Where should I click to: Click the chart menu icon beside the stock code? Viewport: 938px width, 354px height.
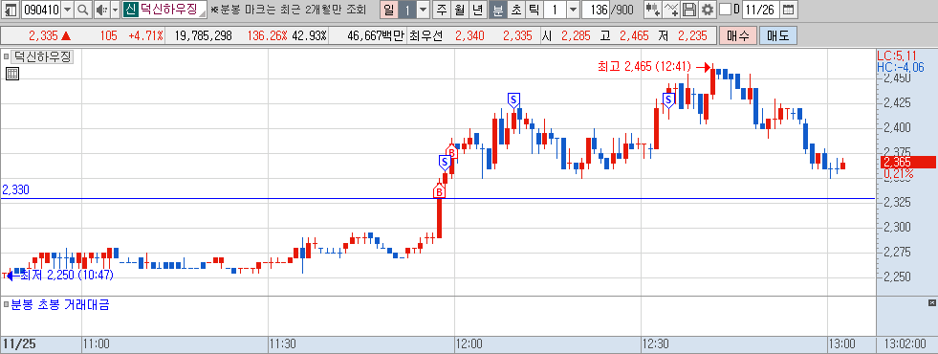tap(11, 10)
